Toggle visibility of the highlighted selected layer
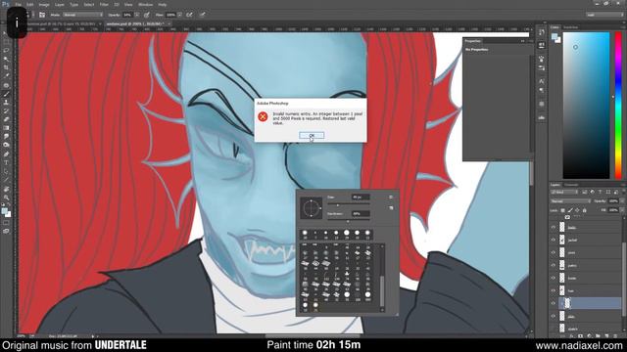 554,303
